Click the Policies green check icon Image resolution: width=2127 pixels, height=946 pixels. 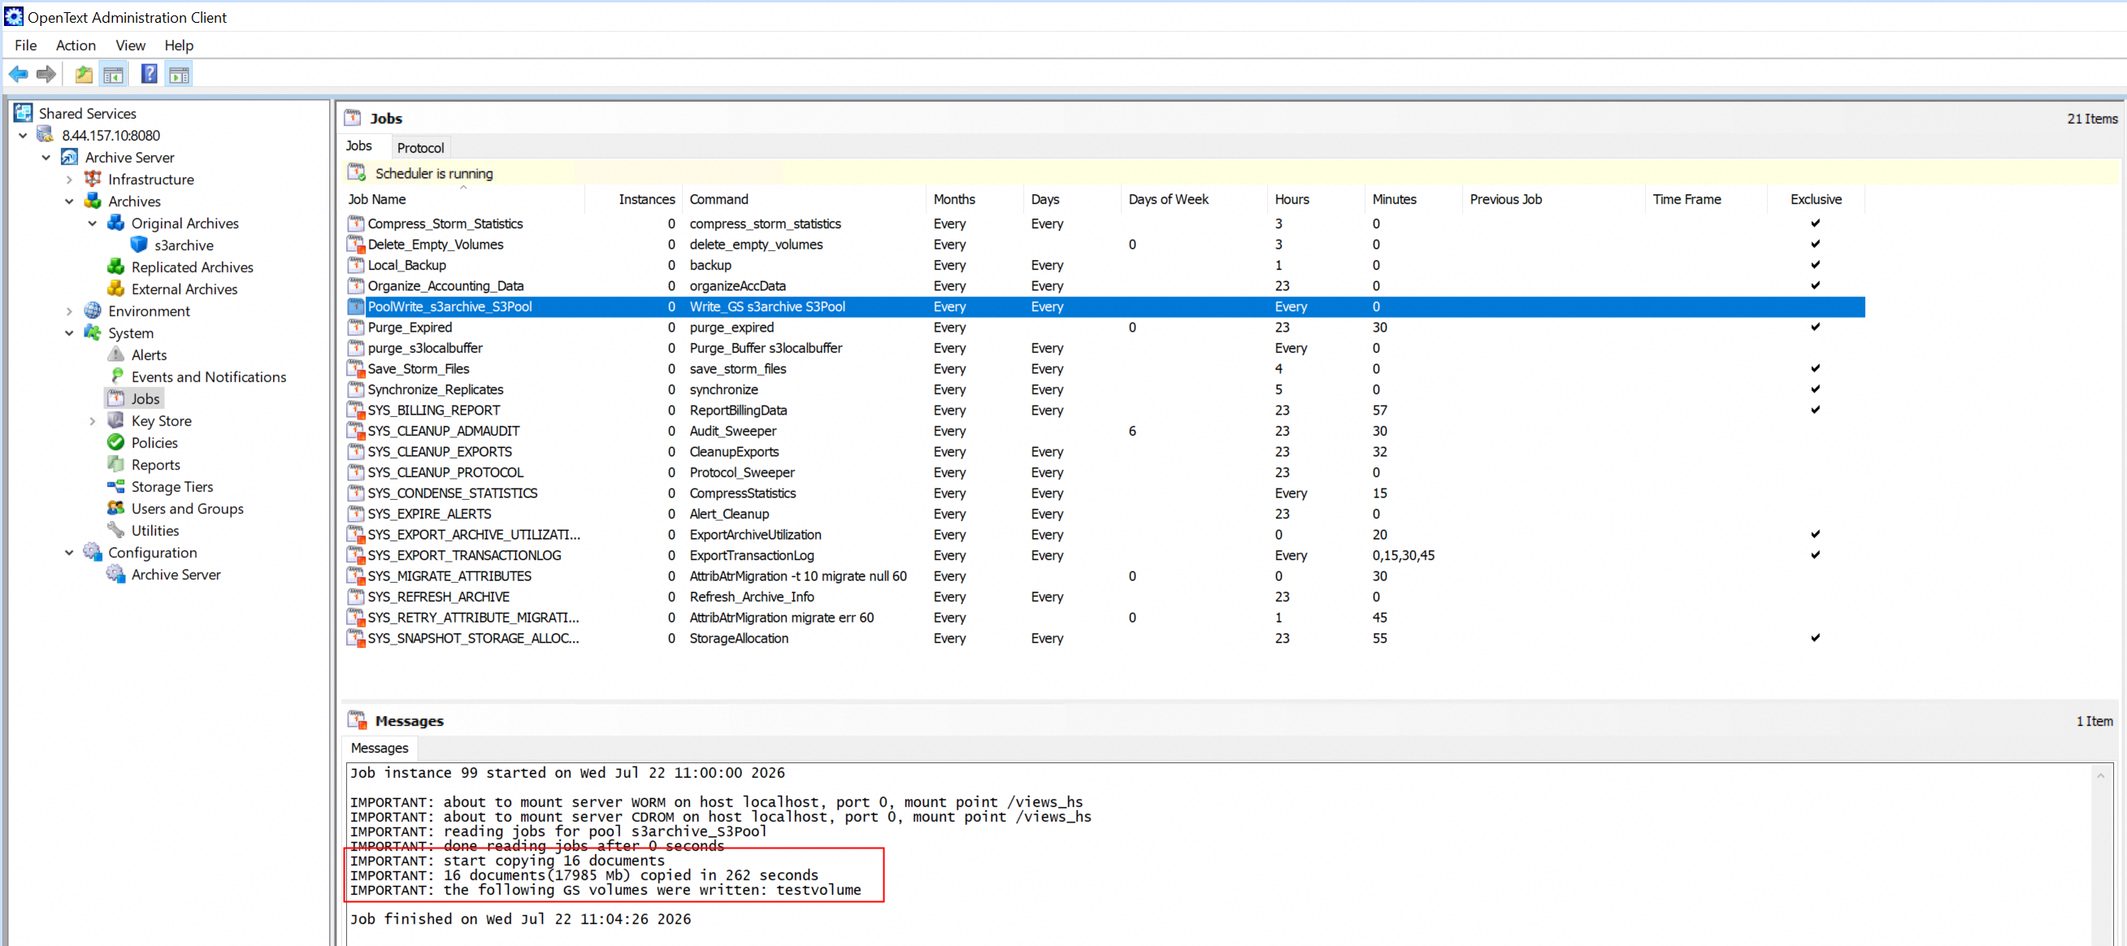[116, 442]
